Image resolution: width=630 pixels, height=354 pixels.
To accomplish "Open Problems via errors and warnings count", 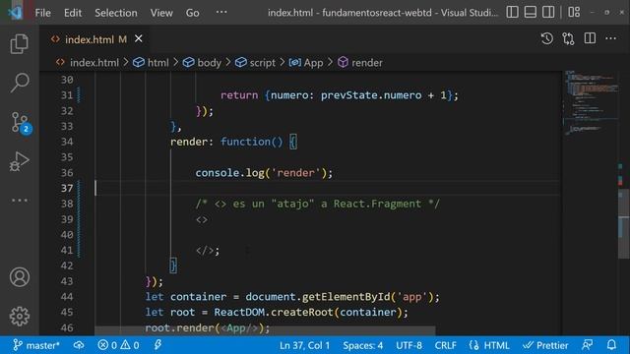I will [118, 345].
